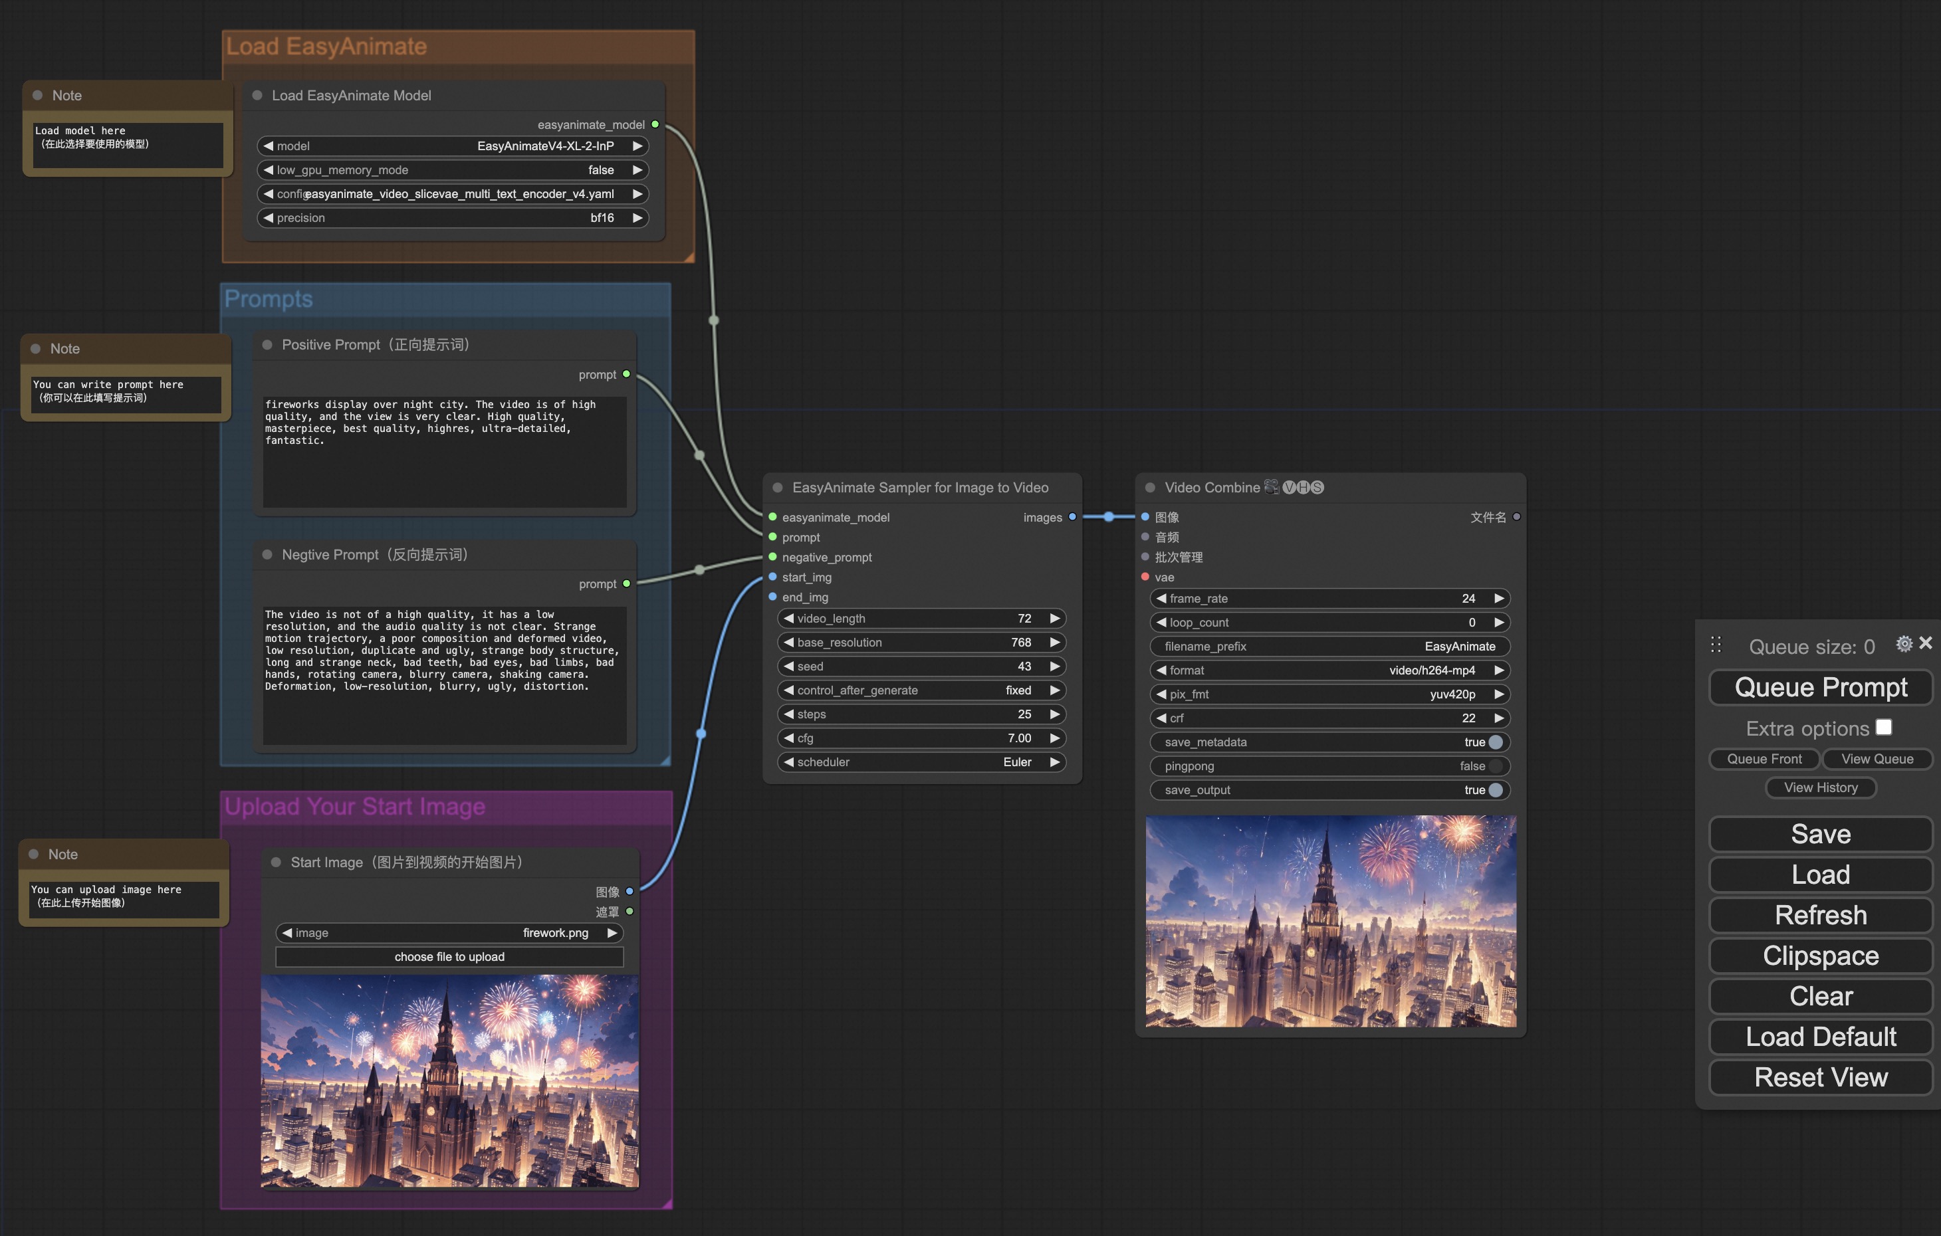Change format from video/h264-mp4 using right arrow
Viewport: 1941px width, 1236px height.
(1500, 670)
